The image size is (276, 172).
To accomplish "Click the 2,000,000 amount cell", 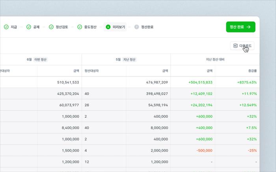I will click(148, 150).
